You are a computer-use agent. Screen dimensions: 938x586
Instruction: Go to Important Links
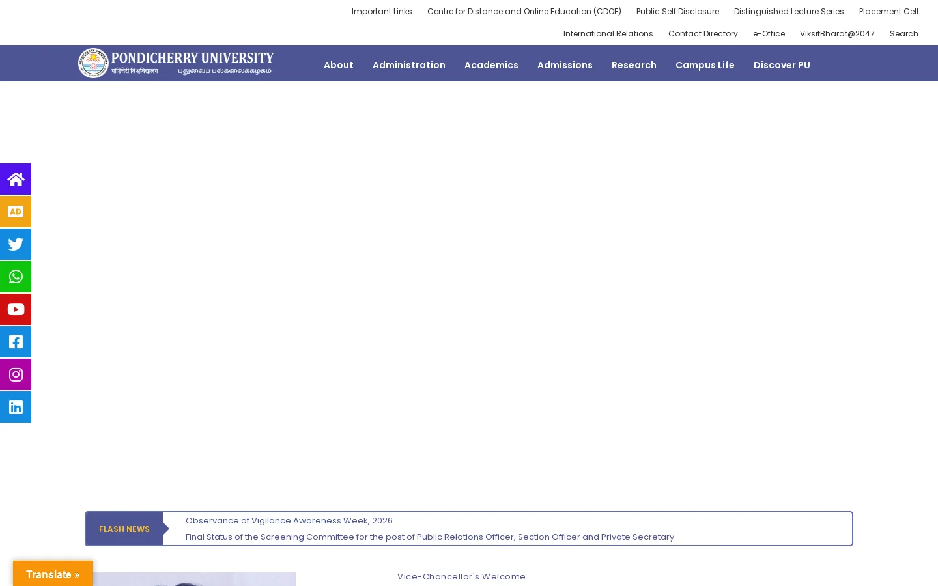pos(382,11)
